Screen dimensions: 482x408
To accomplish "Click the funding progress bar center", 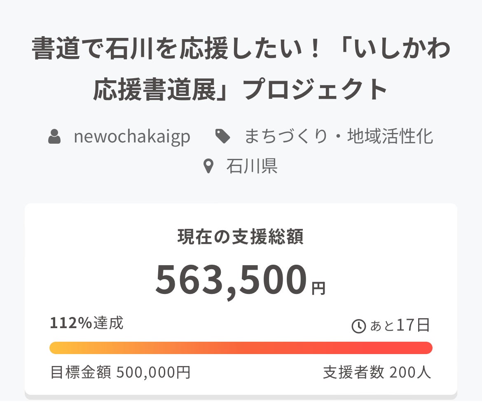I will point(241,348).
